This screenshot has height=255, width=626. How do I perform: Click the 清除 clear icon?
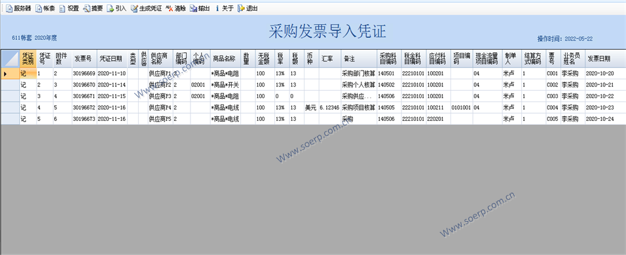pyautogui.click(x=169, y=8)
